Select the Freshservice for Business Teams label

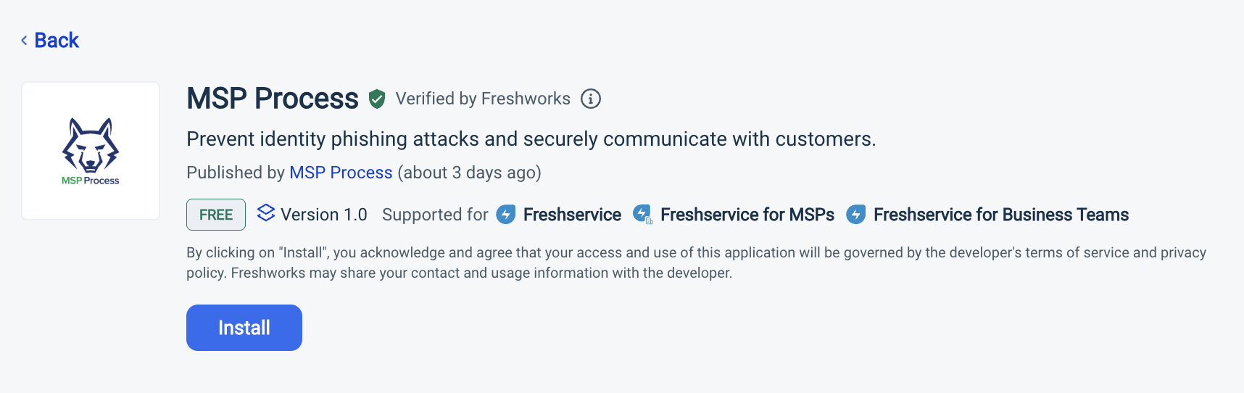coord(1000,215)
